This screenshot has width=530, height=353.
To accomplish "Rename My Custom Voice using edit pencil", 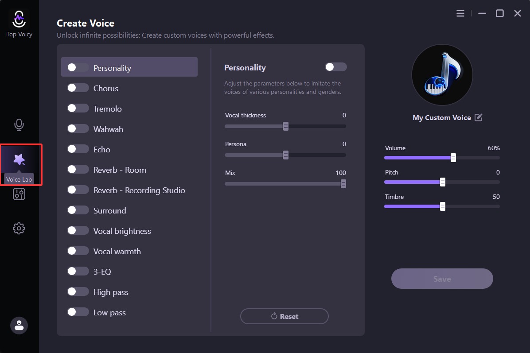I will (478, 117).
